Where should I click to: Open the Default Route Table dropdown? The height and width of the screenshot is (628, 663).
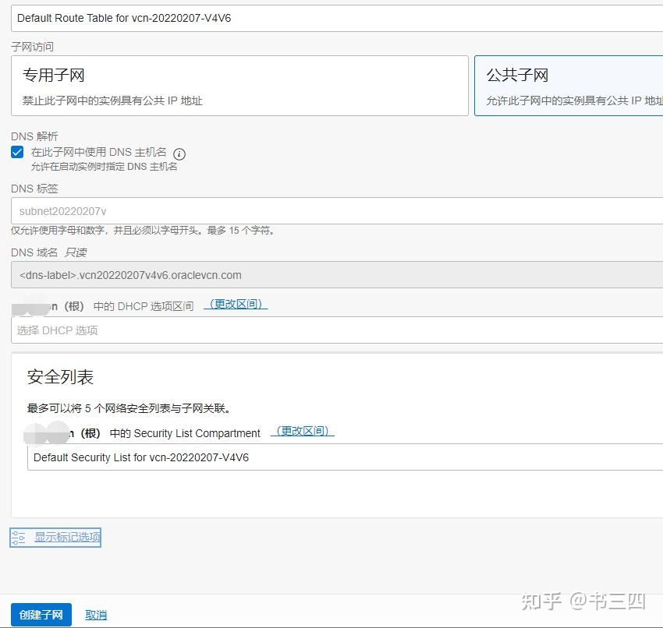(337, 18)
